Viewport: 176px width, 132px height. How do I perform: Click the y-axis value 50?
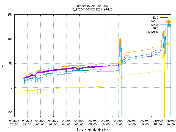[x=11, y=64]
